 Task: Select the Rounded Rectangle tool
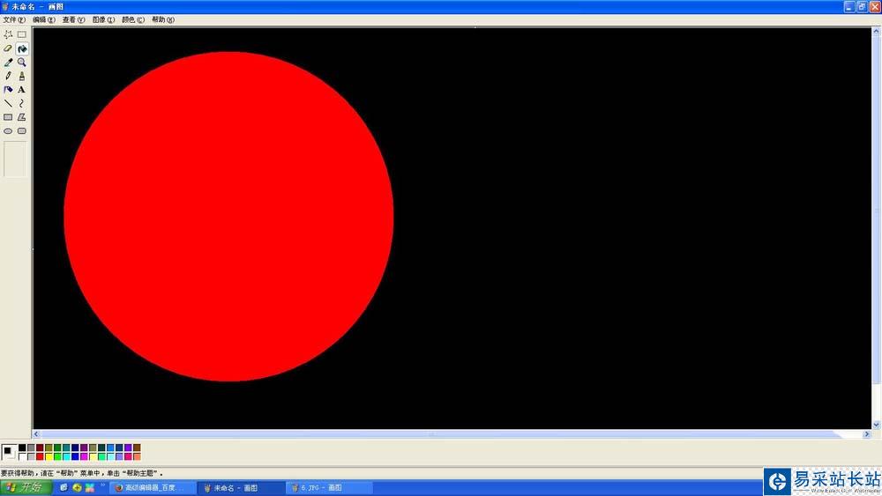[21, 131]
